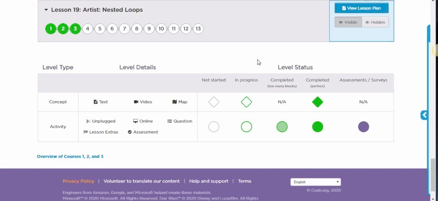The image size is (438, 201).
Task: Click View Lesson Plan button
Action: [x=362, y=8]
